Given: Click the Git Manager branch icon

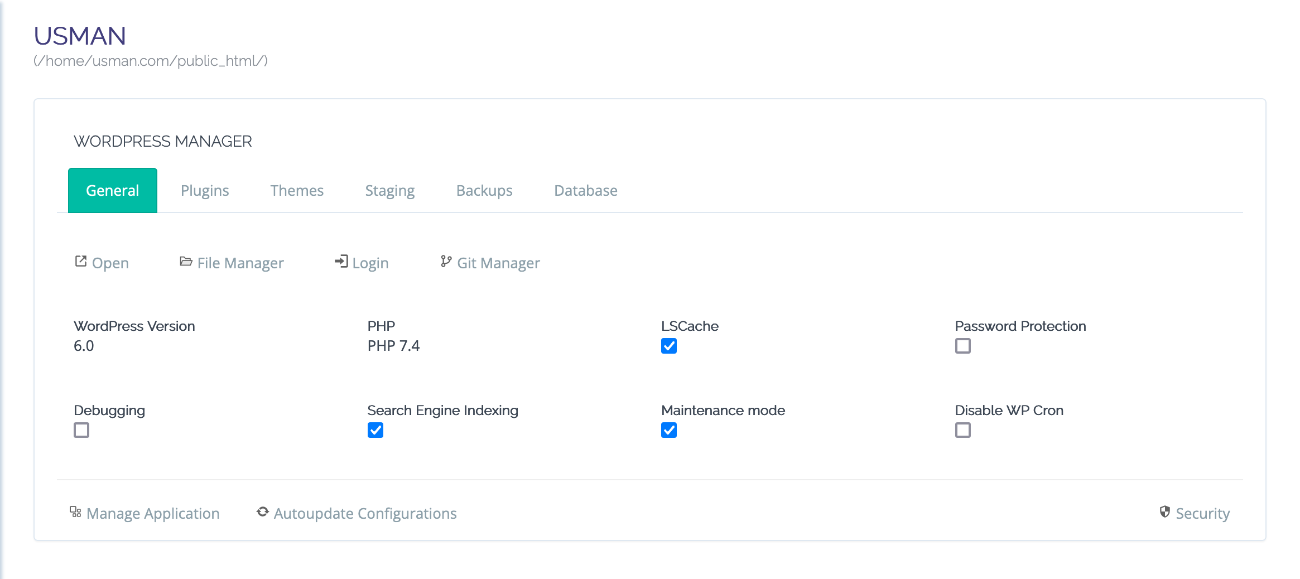Looking at the screenshot, I should point(446,261).
